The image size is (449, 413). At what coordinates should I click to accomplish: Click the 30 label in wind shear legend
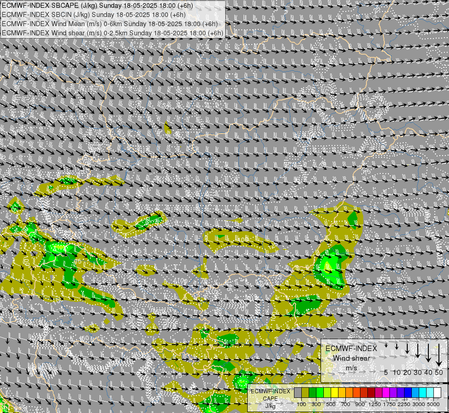click(418, 372)
